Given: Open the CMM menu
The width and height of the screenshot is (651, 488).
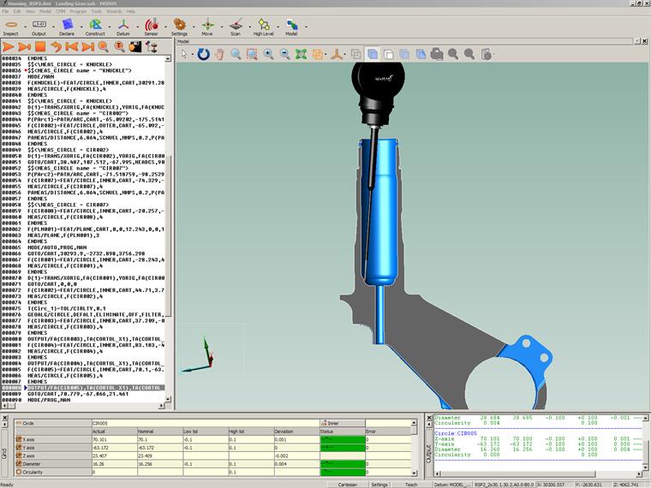Looking at the screenshot, I should tap(60, 11).
